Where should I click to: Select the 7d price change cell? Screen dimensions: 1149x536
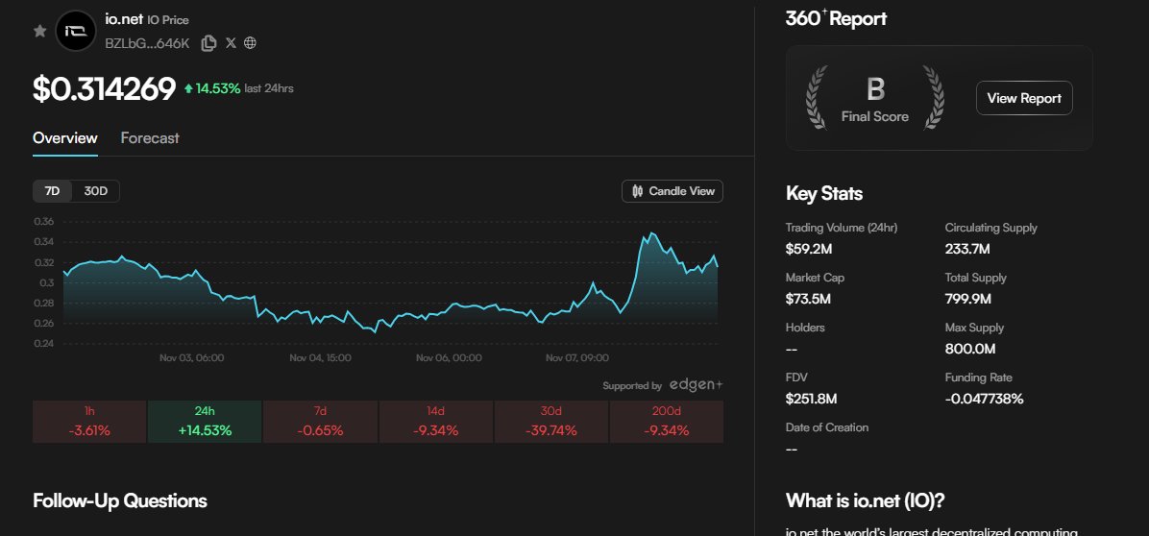pyautogui.click(x=320, y=422)
